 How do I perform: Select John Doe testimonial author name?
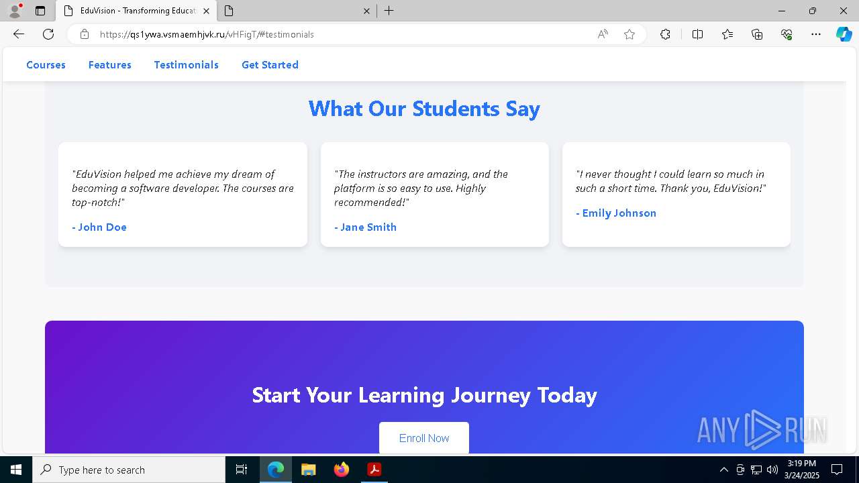coord(99,227)
